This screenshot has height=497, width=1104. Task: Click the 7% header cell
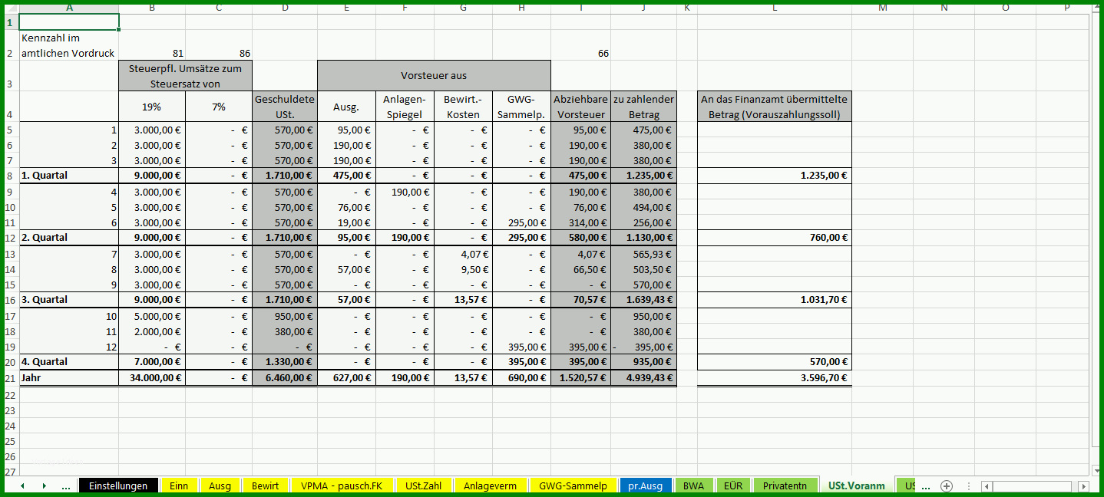pos(219,107)
